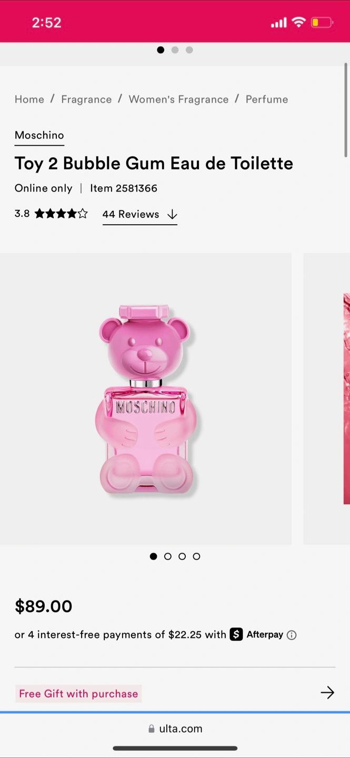Select the third product image dot
350x758 pixels.
pos(182,556)
